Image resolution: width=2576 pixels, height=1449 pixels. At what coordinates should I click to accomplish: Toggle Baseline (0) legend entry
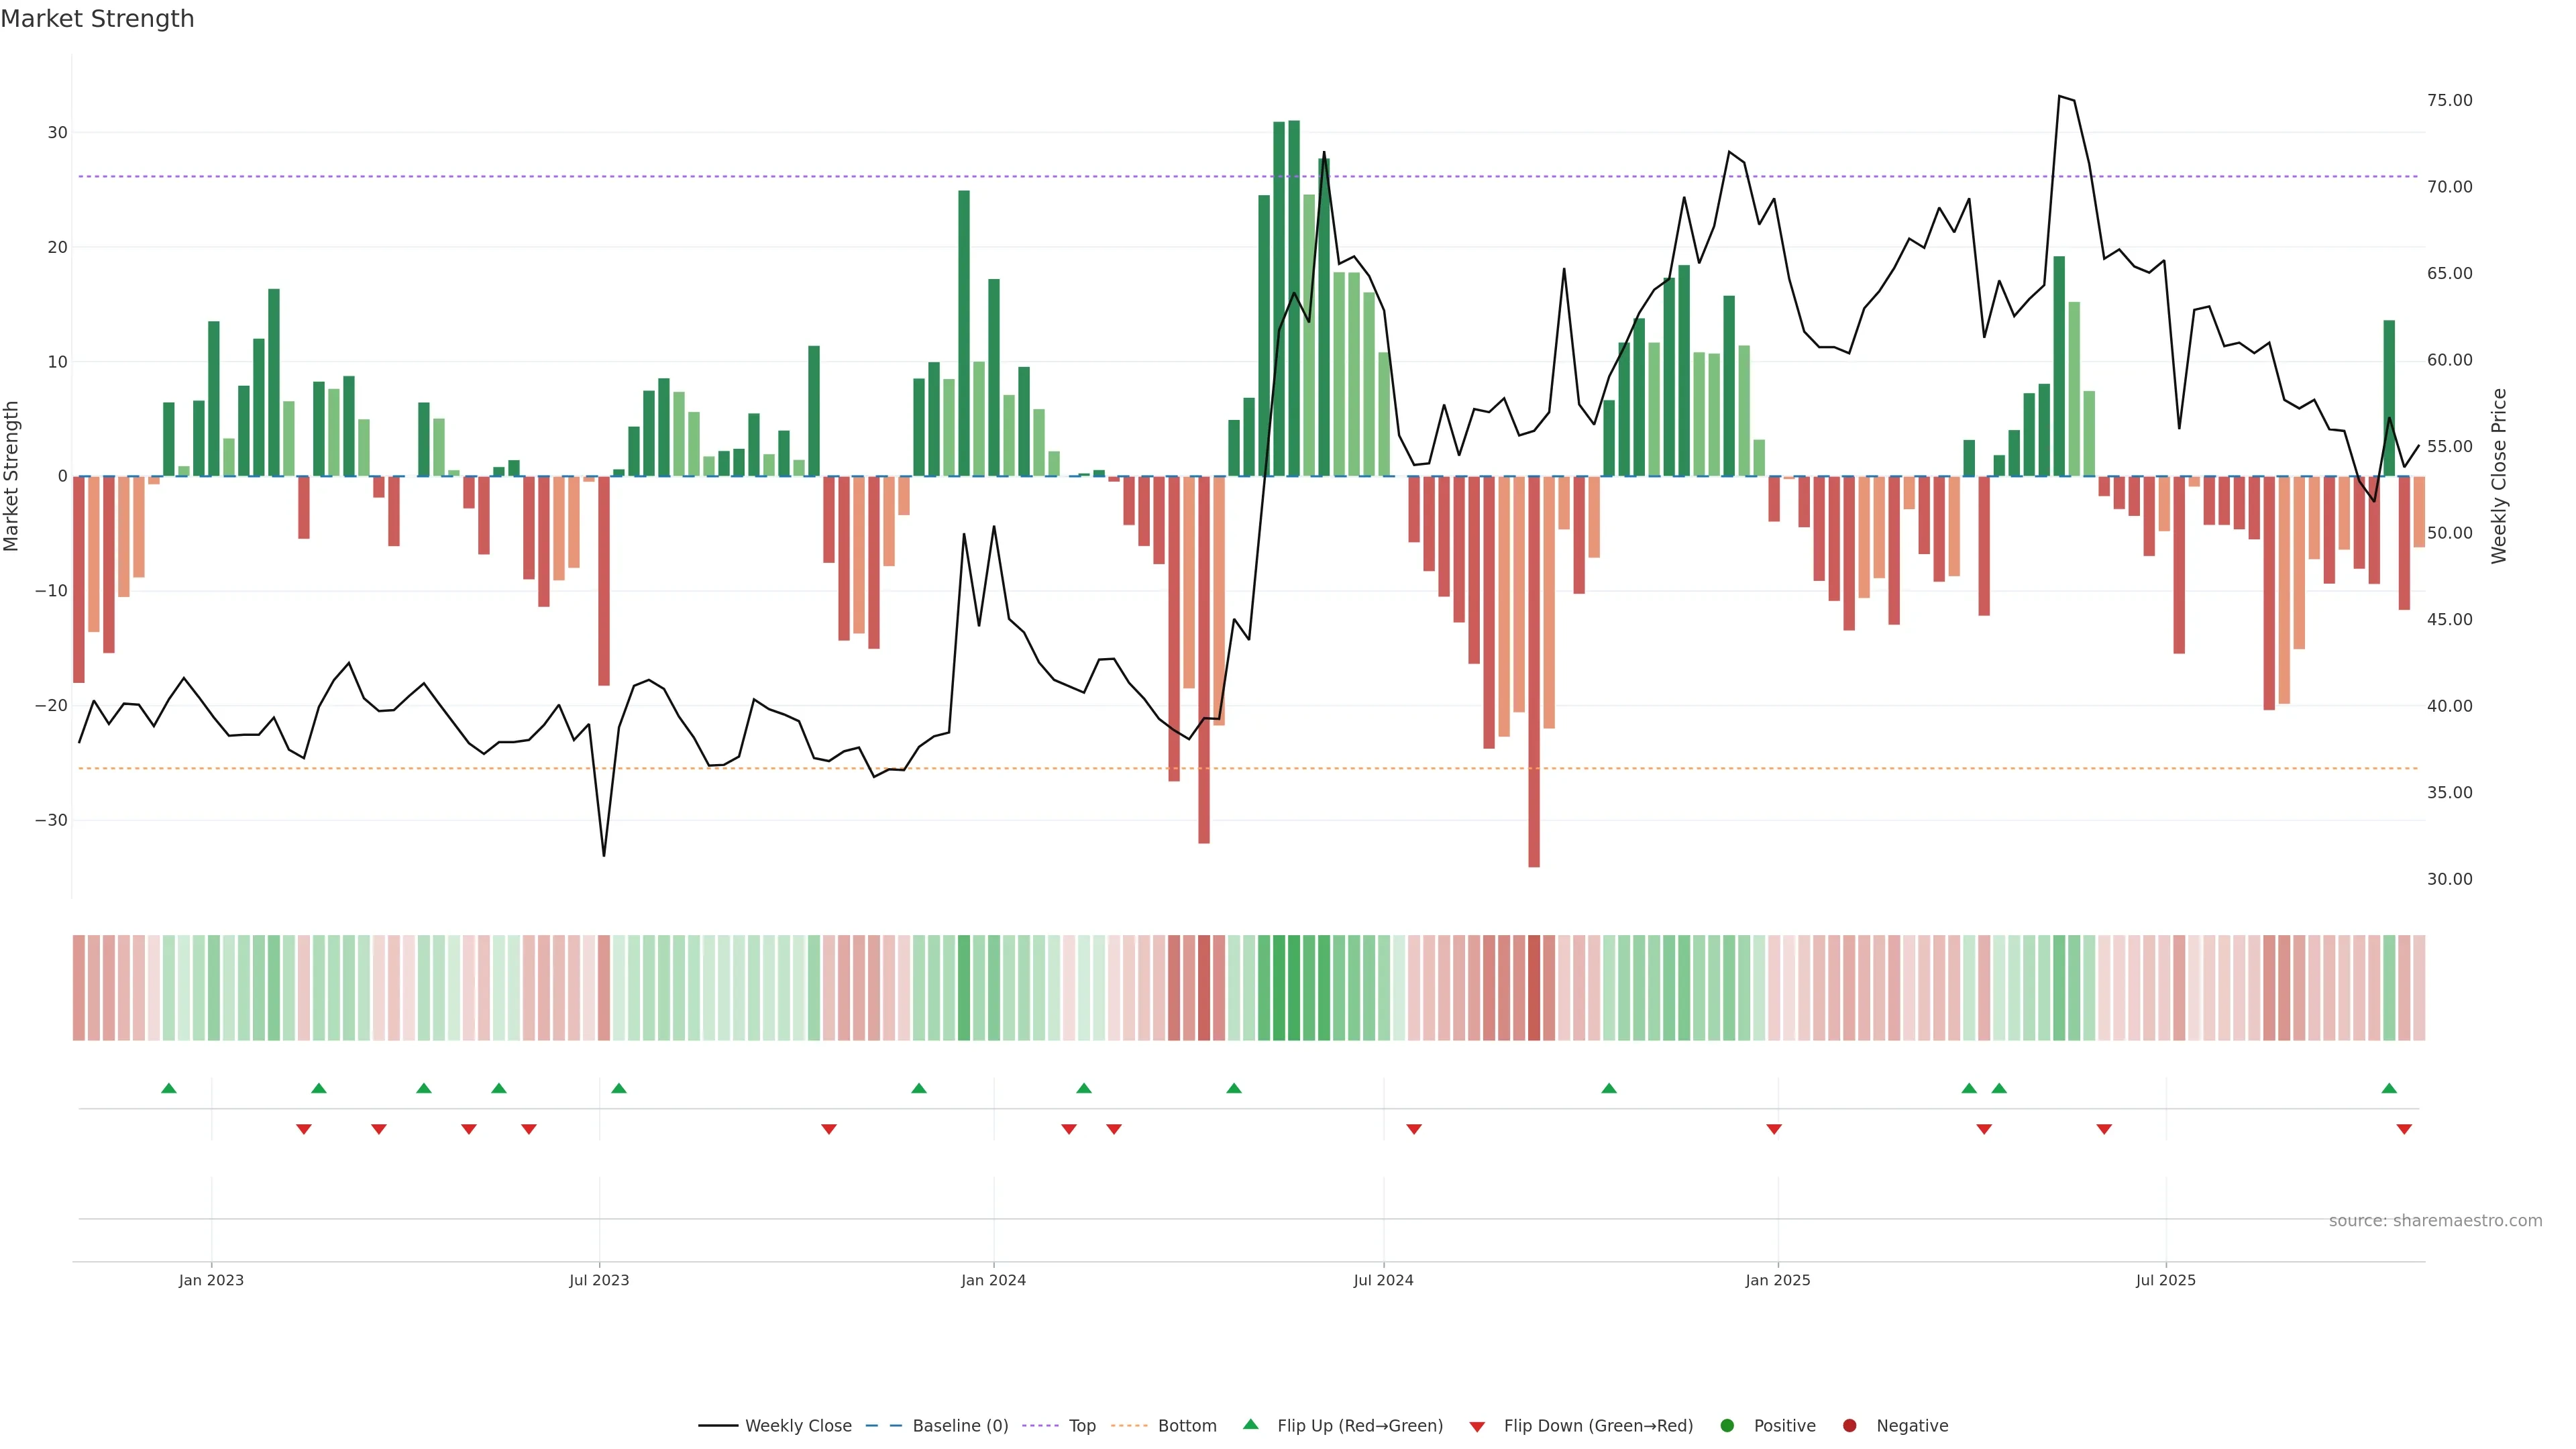click(x=959, y=1425)
